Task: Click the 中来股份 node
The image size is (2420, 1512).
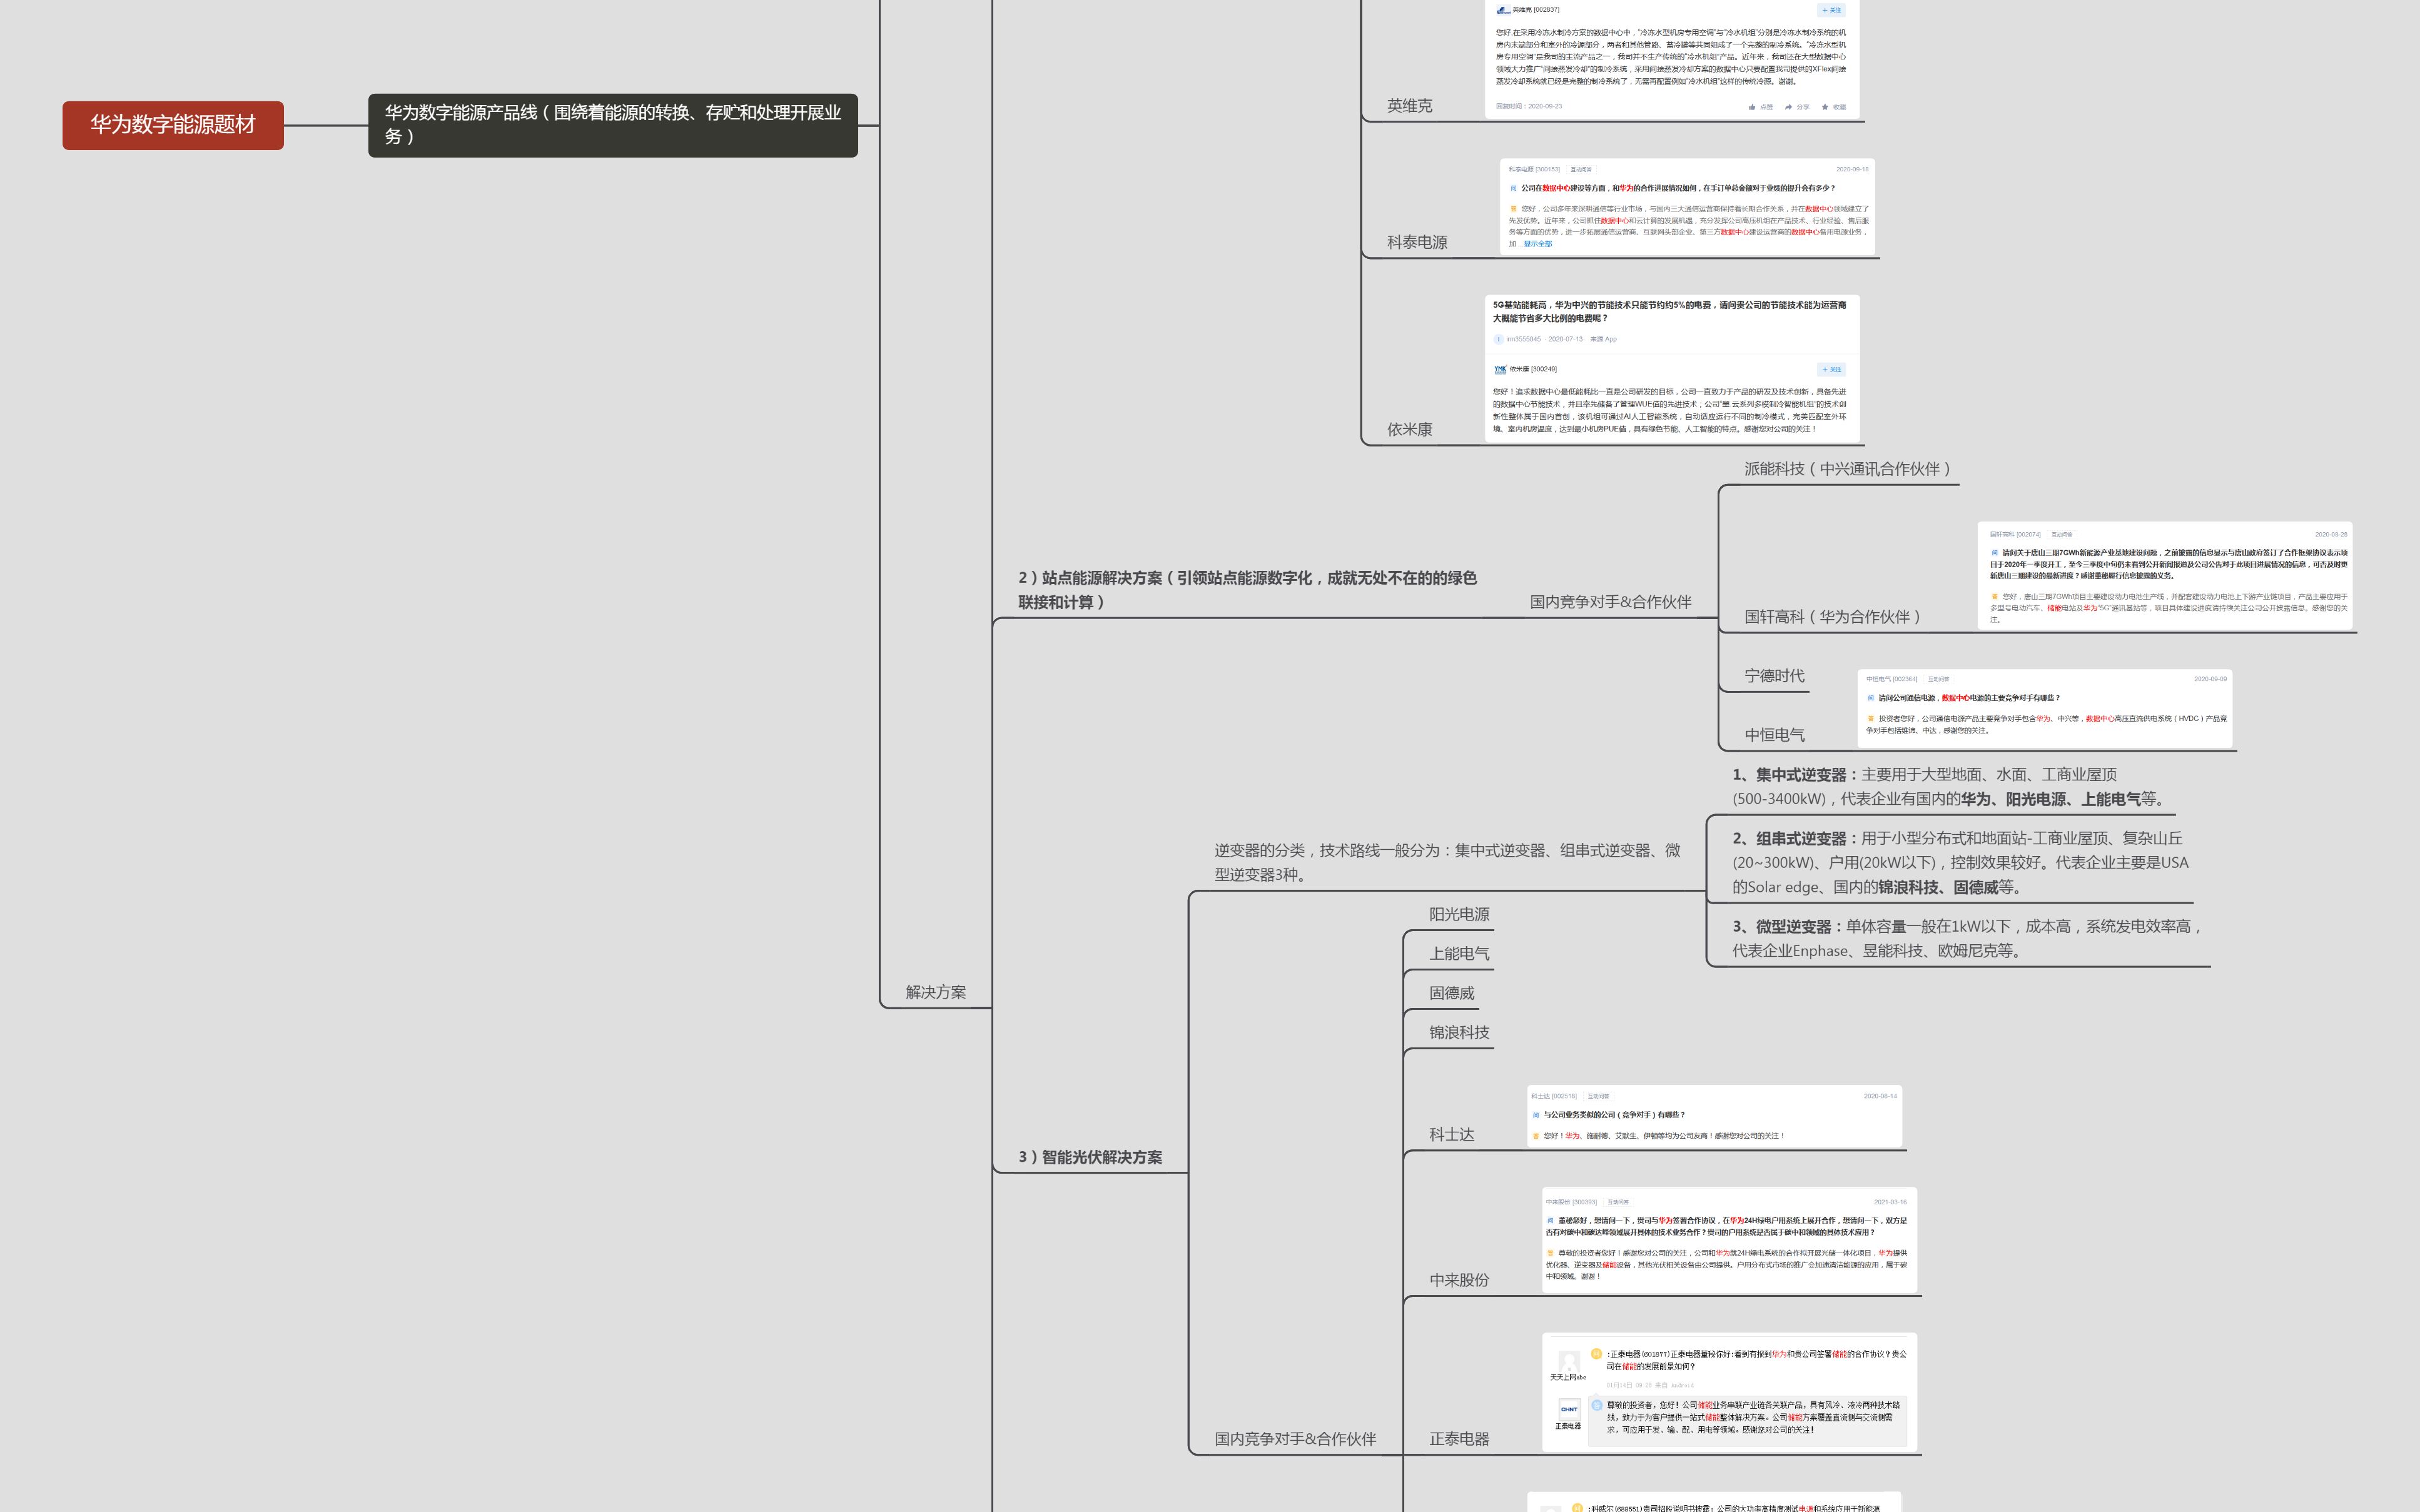Action: 1459,1280
